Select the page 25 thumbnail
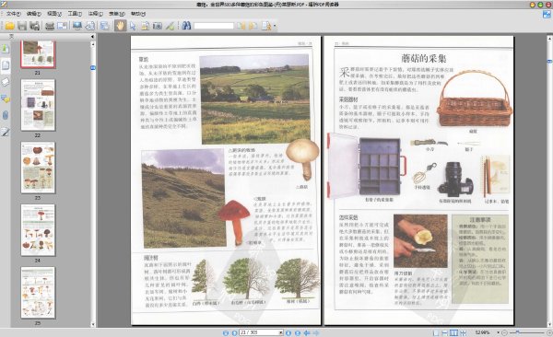Viewport: 553px width, 337px height. pos(38,293)
